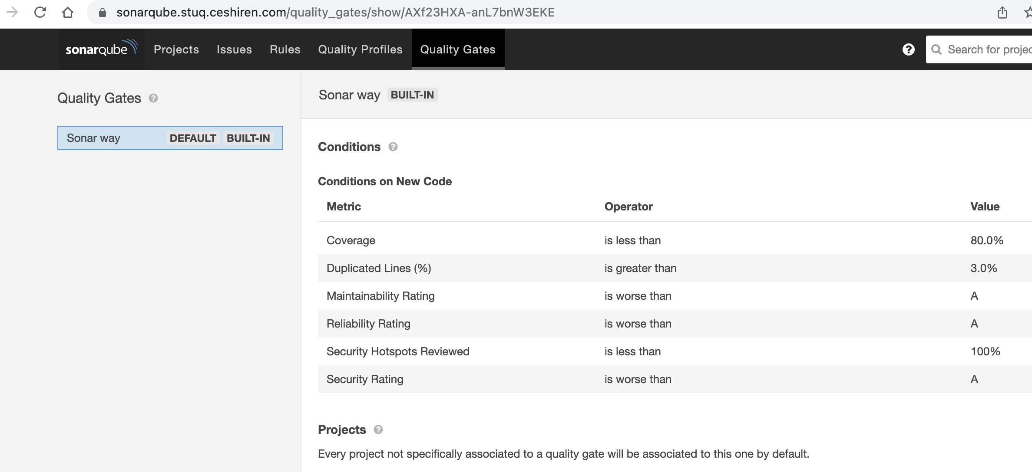Image resolution: width=1032 pixels, height=472 pixels.
Task: Click the Sonar way page title
Action: point(349,95)
